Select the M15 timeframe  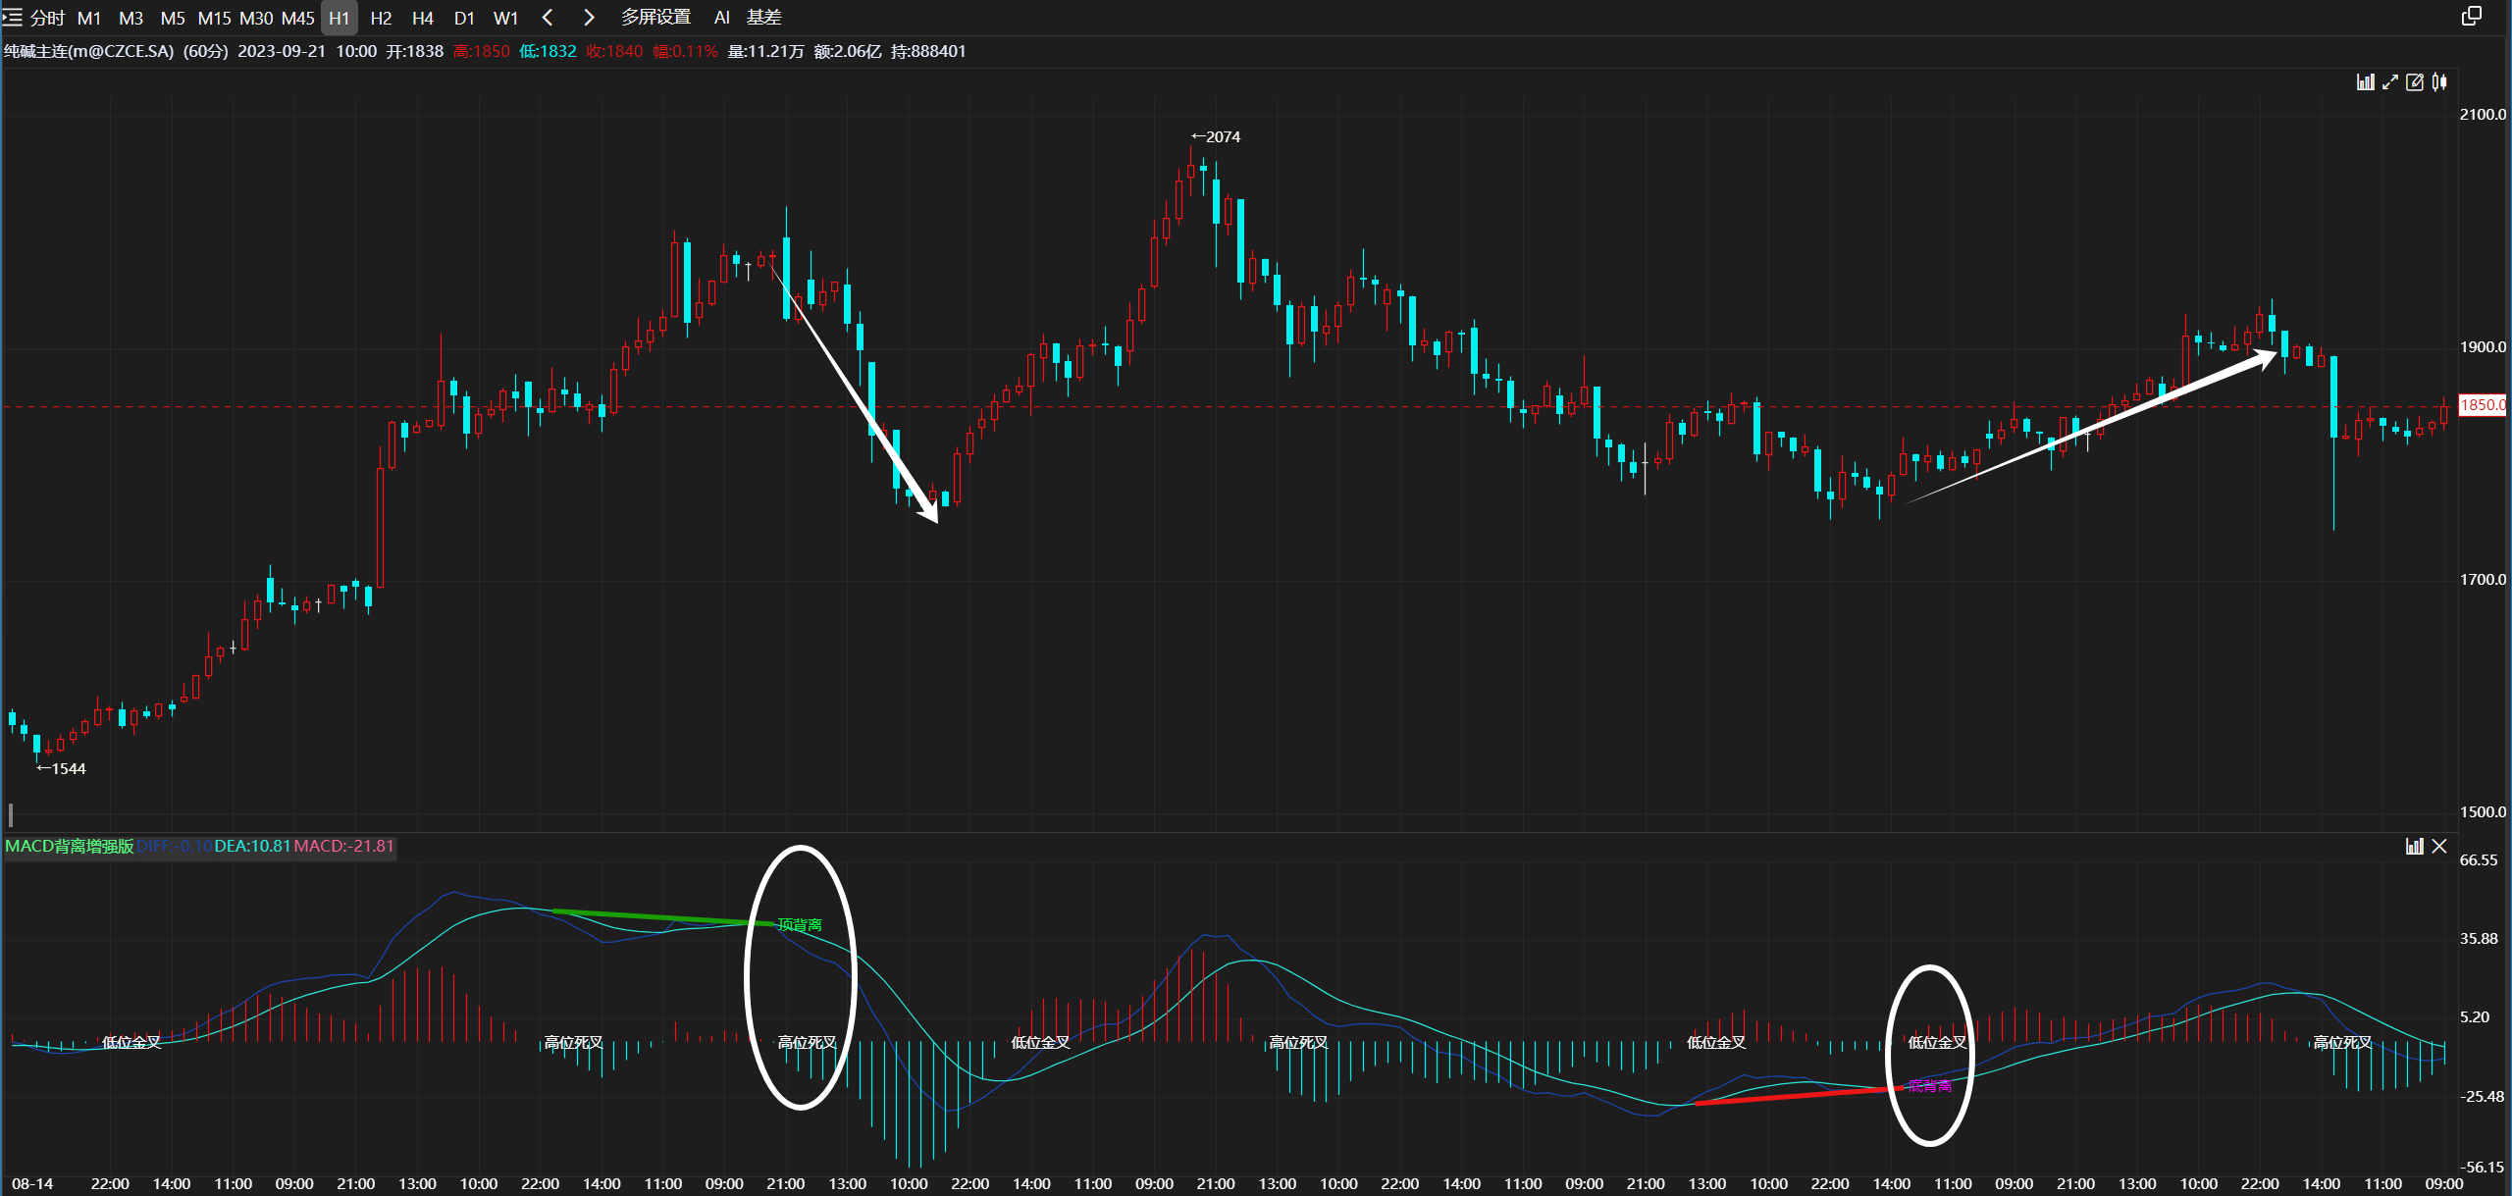(x=214, y=18)
